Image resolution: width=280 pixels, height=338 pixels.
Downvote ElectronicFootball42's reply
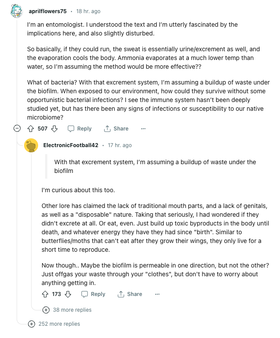68,294
